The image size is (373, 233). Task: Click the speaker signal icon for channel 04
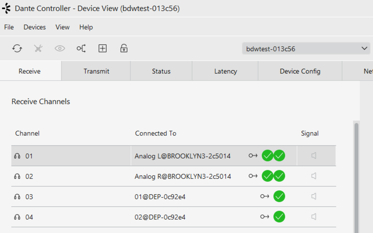(x=314, y=217)
